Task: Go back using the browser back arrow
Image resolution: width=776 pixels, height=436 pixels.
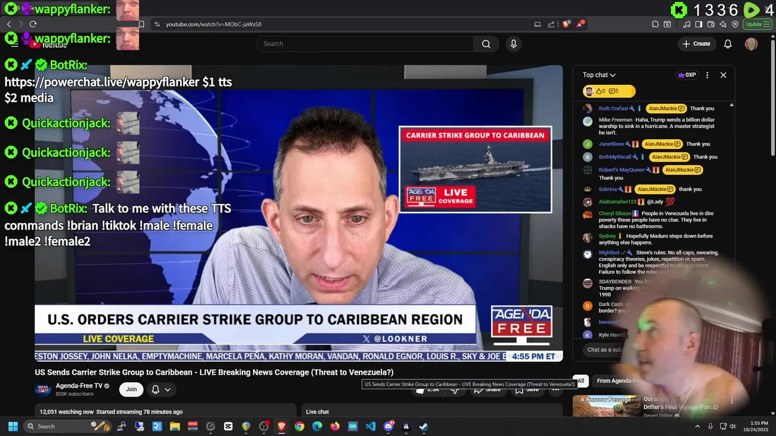Action: pyautogui.click(x=9, y=24)
